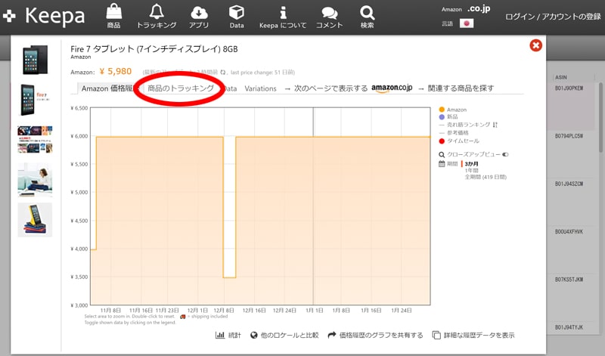Select the 1年間 period range
Viewport: 605px width, 356px height.
click(471, 170)
